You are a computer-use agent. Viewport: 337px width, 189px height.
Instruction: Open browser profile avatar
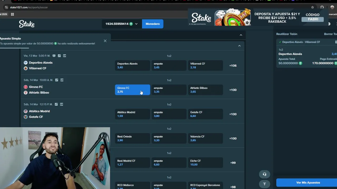(x=332, y=7)
